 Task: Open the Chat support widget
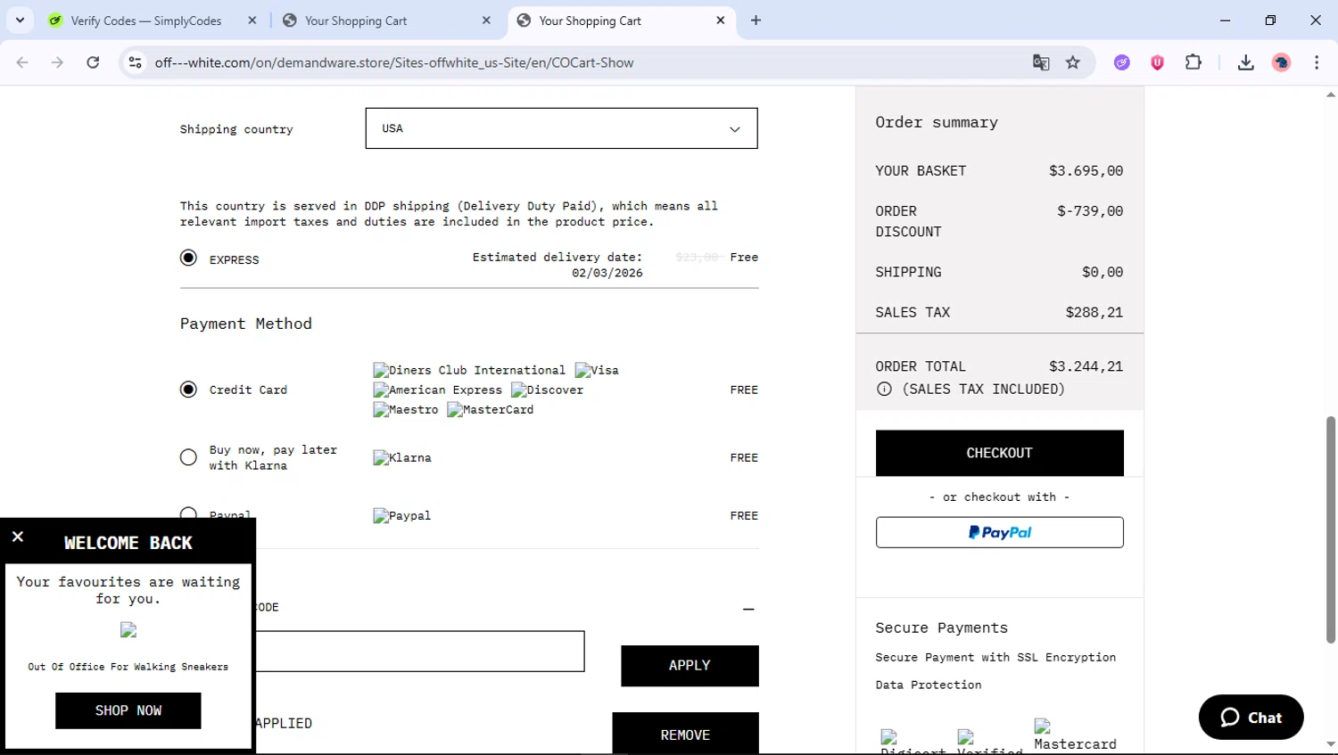tap(1251, 718)
